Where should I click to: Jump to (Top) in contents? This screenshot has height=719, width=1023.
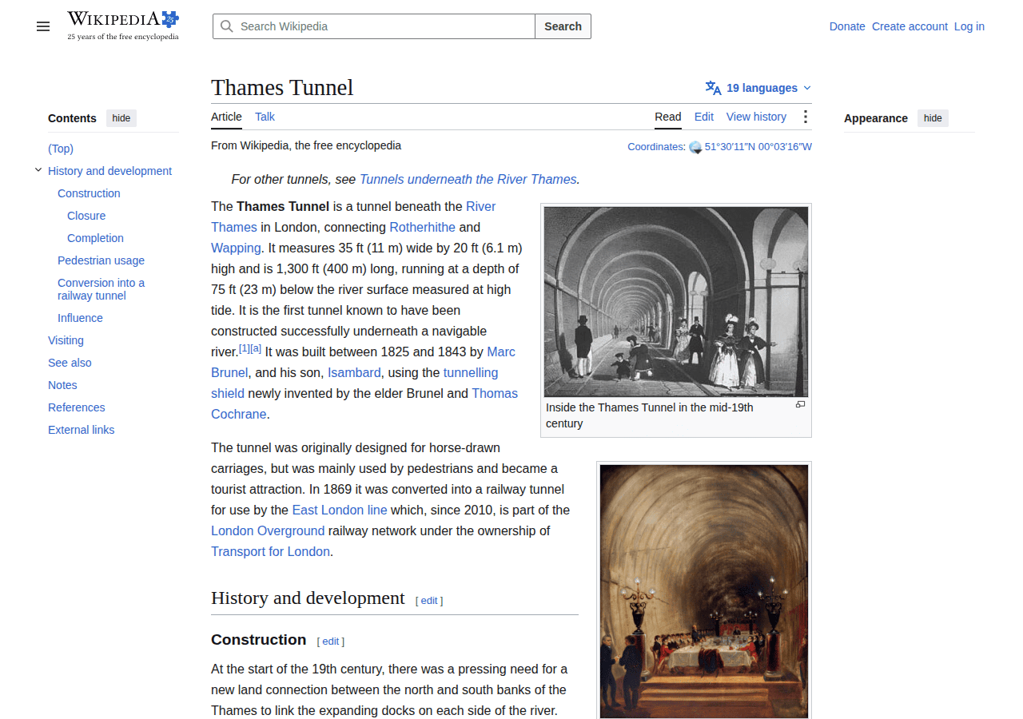[x=61, y=149]
